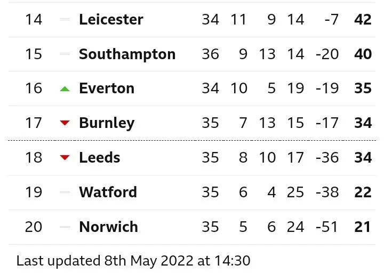Click Leeds' red down-arrow movement icon
The height and width of the screenshot is (273, 384).
point(65,158)
